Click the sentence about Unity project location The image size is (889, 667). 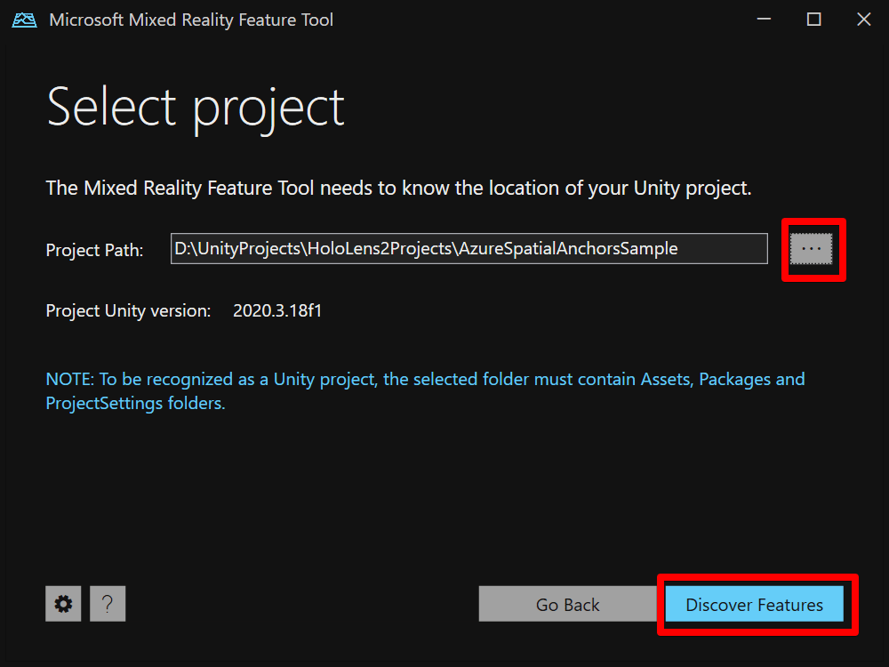pyautogui.click(x=398, y=188)
